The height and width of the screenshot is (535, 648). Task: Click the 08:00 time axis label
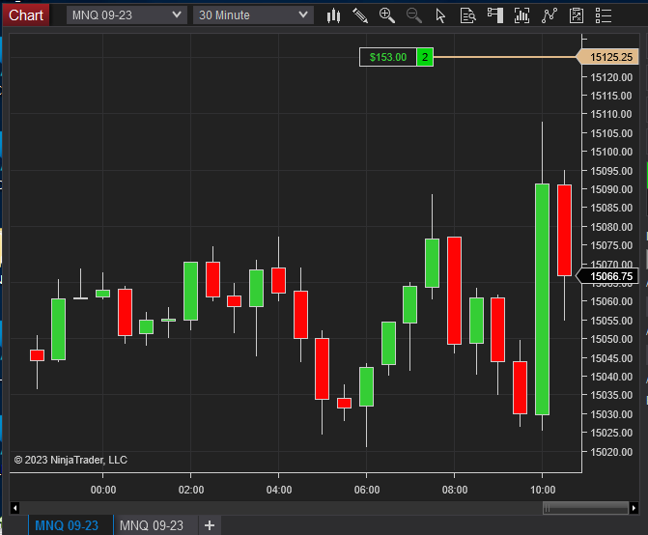click(x=455, y=490)
